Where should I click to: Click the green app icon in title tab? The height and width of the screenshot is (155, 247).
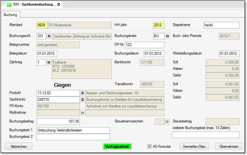pos(9,5)
